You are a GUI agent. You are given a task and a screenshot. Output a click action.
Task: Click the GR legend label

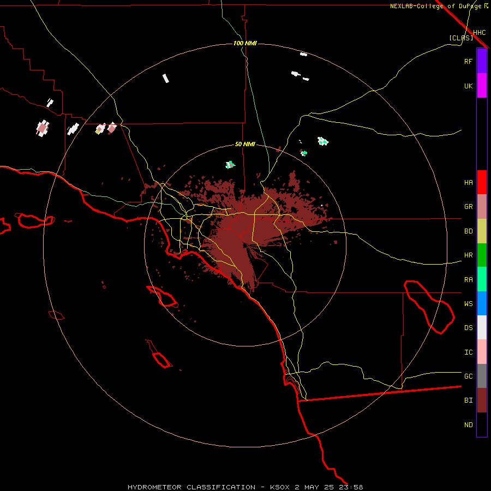coord(469,207)
